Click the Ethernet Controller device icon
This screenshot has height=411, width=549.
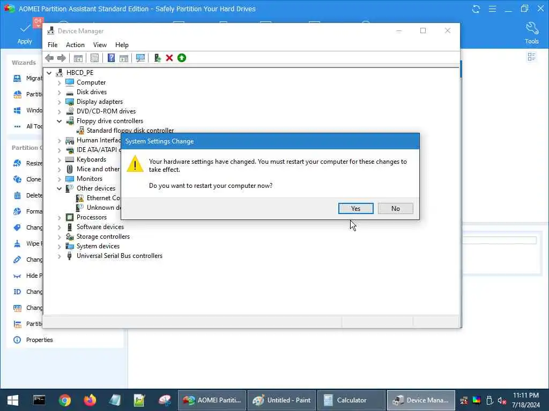click(80, 198)
